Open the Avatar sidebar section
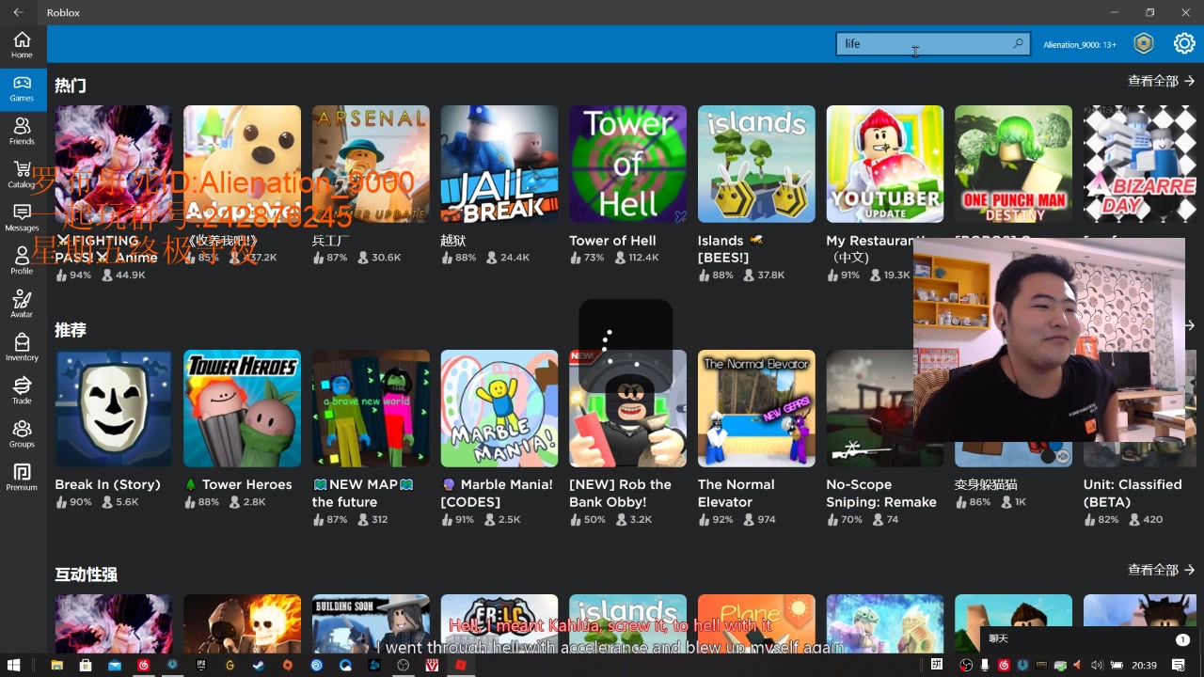Image resolution: width=1204 pixels, height=677 pixels. coord(22,305)
